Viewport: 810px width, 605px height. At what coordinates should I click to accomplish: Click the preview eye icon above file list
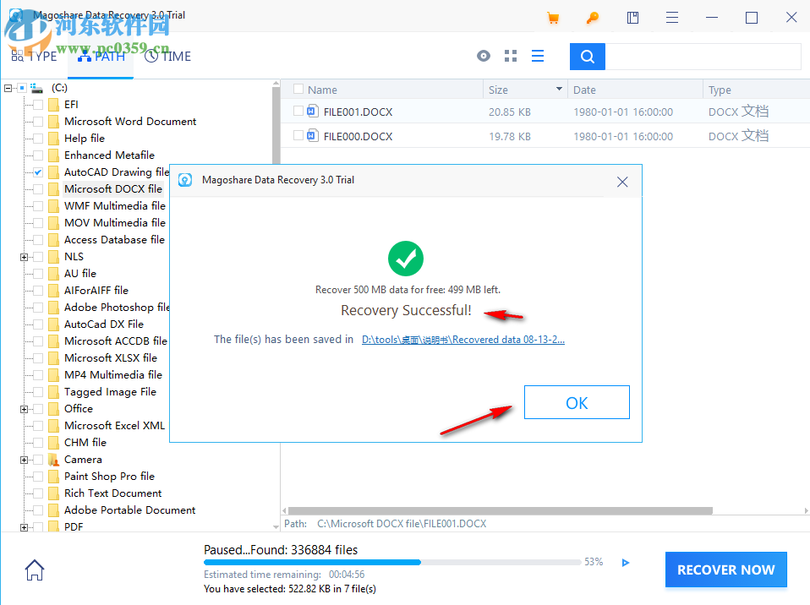click(483, 56)
